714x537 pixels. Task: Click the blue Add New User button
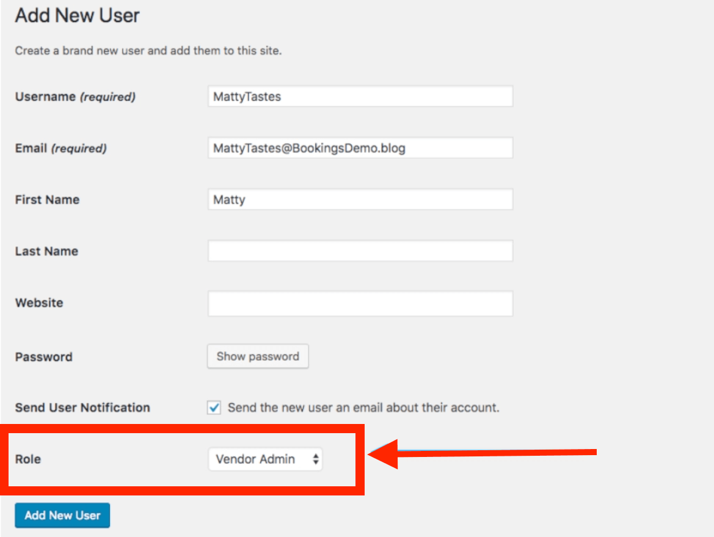click(62, 515)
